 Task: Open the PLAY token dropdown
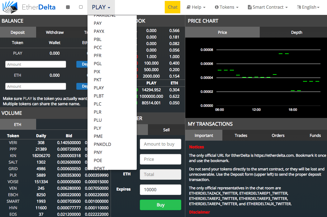(101, 7)
